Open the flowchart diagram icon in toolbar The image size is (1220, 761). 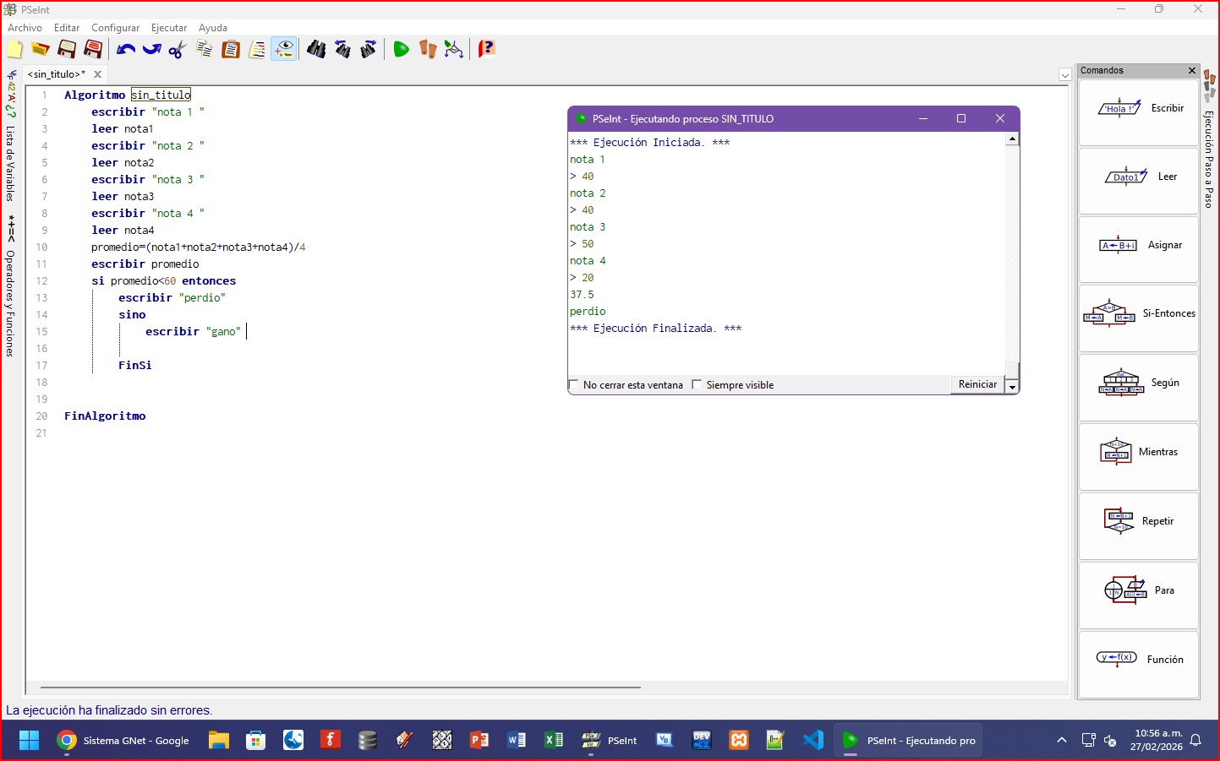click(x=454, y=50)
